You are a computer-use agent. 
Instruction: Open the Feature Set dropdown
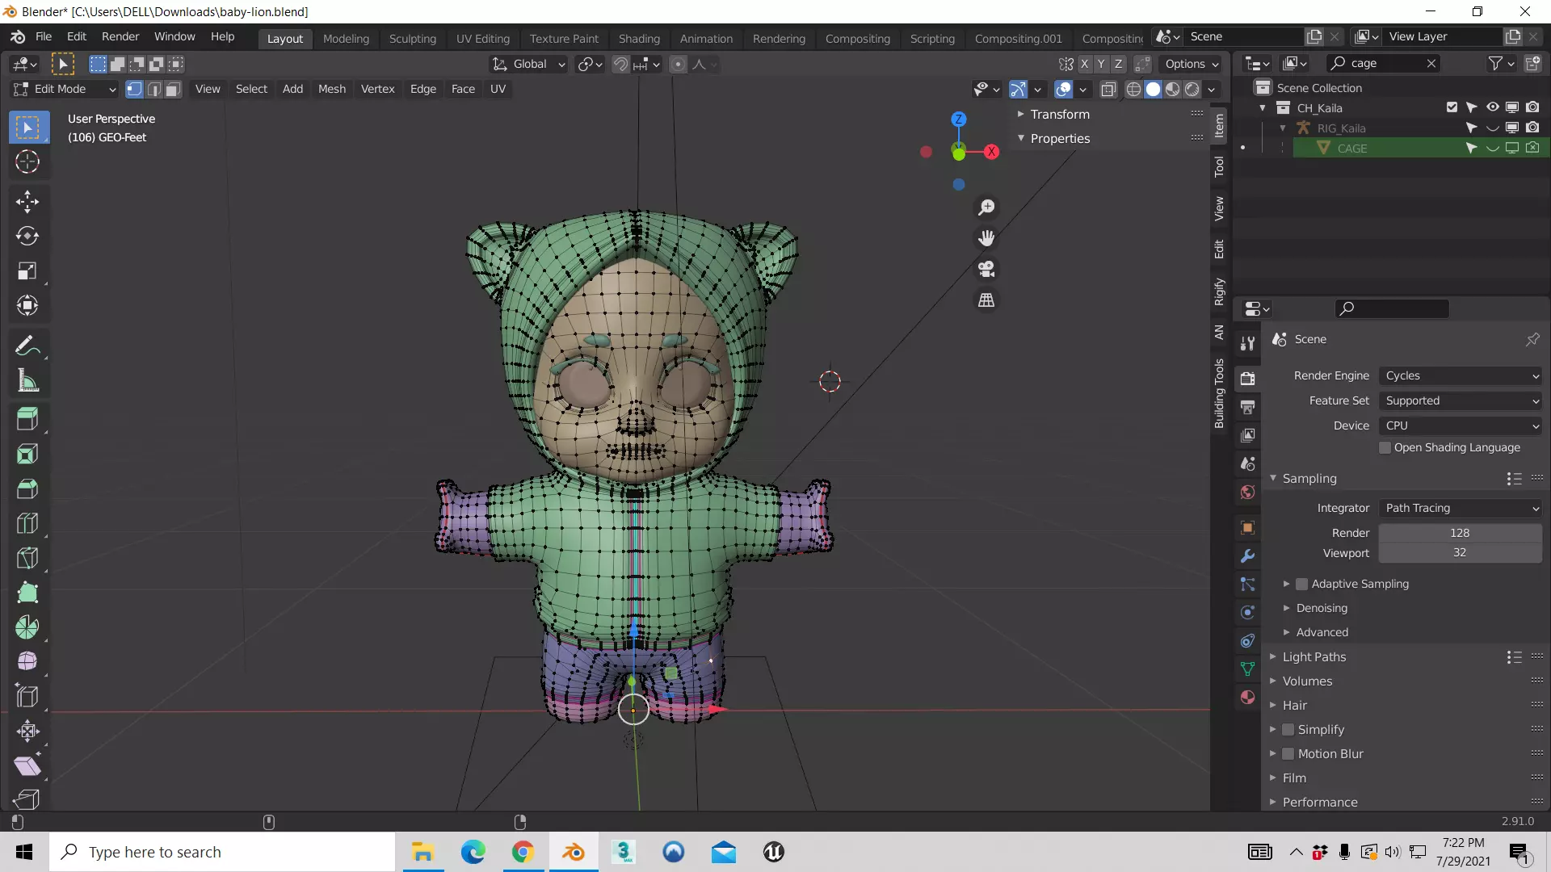point(1461,400)
